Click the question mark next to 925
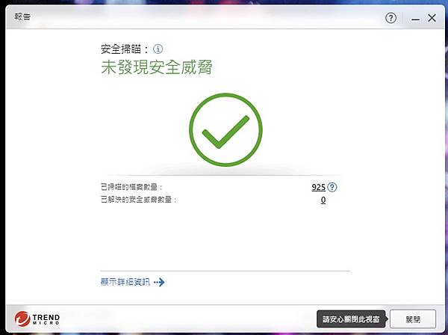 tap(332, 187)
